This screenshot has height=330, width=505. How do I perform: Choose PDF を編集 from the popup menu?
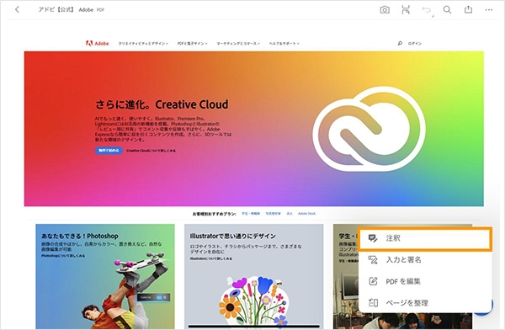pos(425,281)
